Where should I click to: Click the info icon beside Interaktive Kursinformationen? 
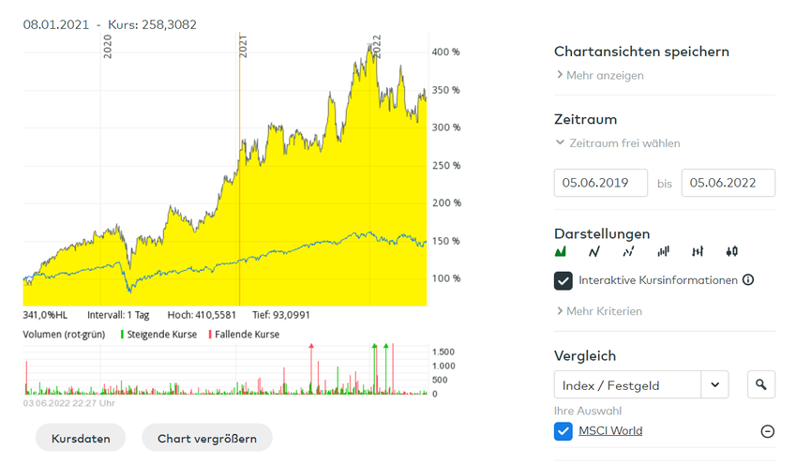[x=748, y=279]
